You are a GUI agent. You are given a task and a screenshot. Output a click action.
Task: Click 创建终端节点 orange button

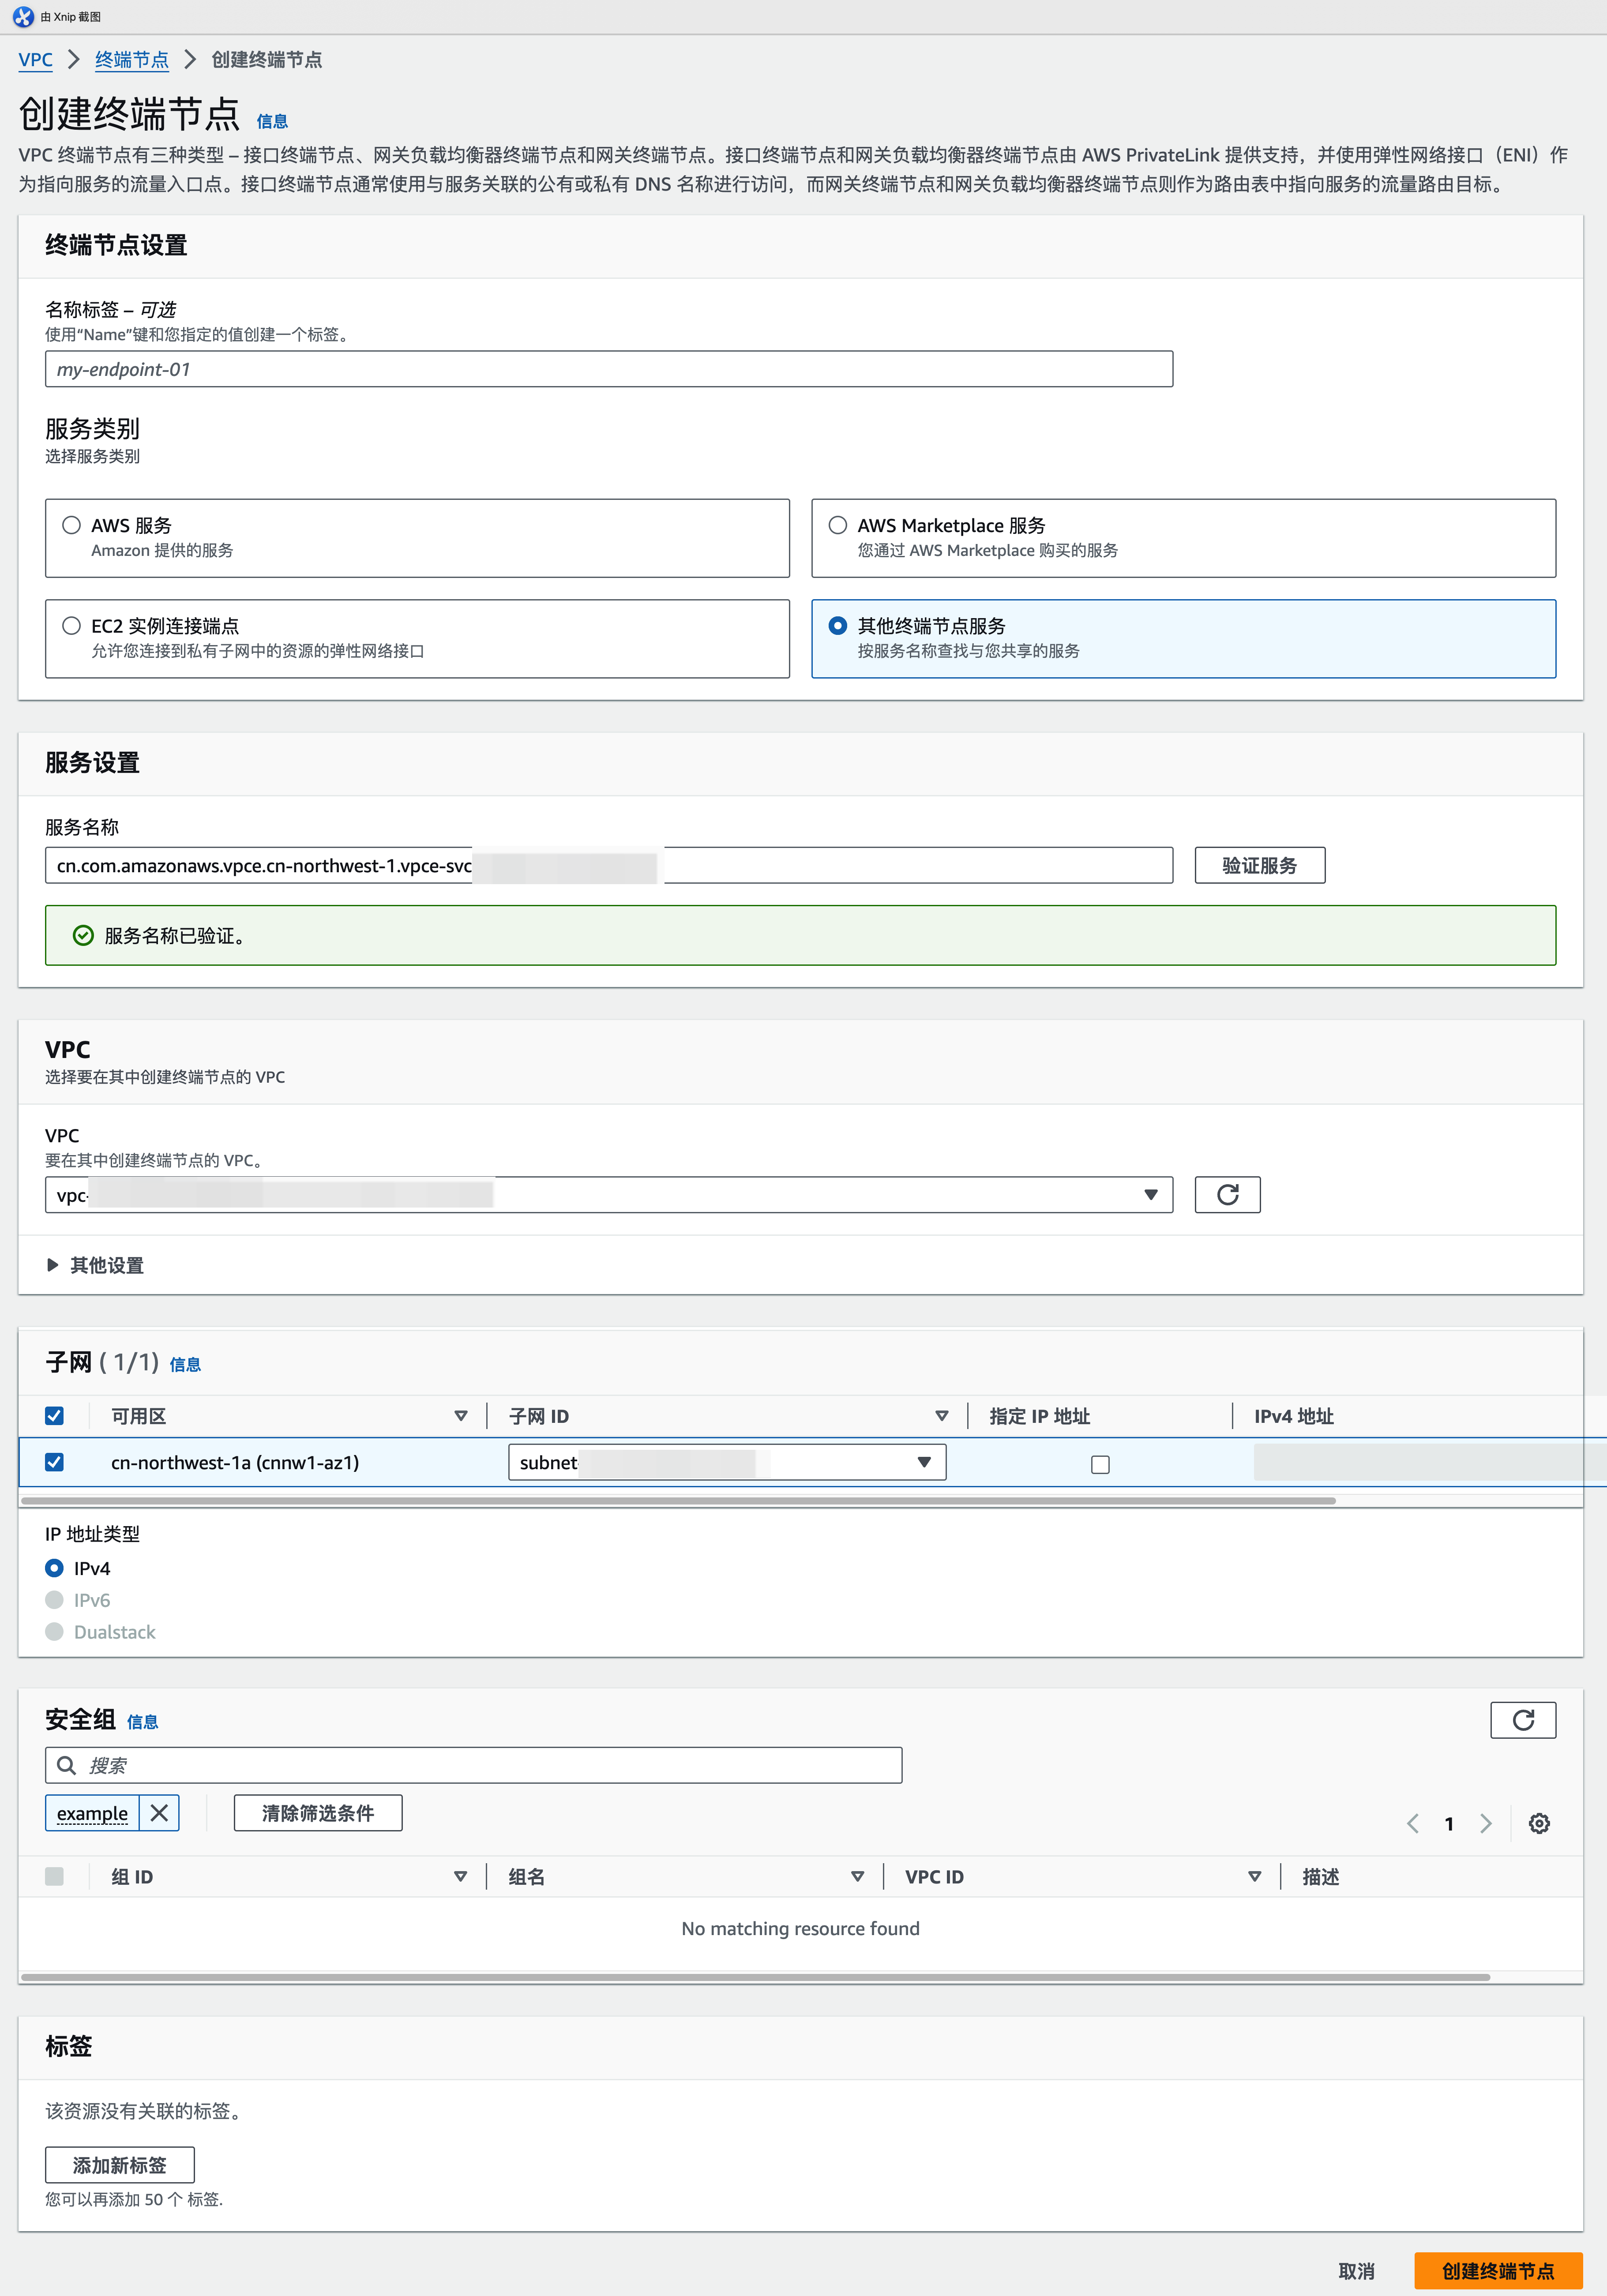(1498, 2271)
